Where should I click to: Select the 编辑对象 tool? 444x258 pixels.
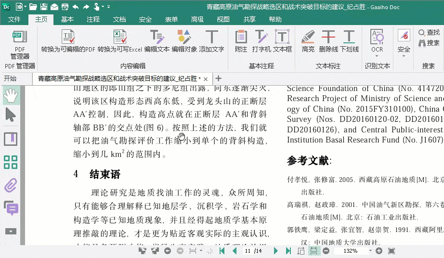point(184,41)
